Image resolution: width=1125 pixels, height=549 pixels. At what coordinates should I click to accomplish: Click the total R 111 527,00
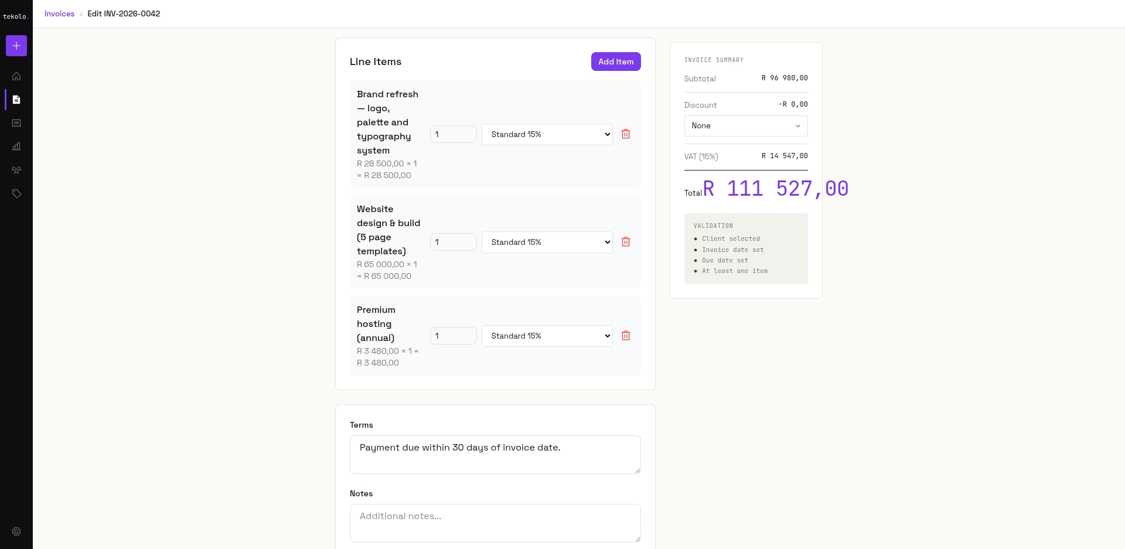tap(776, 189)
